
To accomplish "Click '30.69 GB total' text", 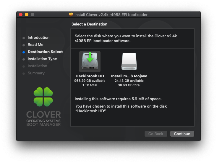I will [129, 85].
